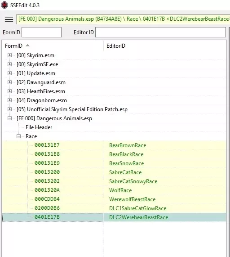Screen dimensions: 230x257
Task: Sort by the EditorID column header
Action: pos(165,46)
